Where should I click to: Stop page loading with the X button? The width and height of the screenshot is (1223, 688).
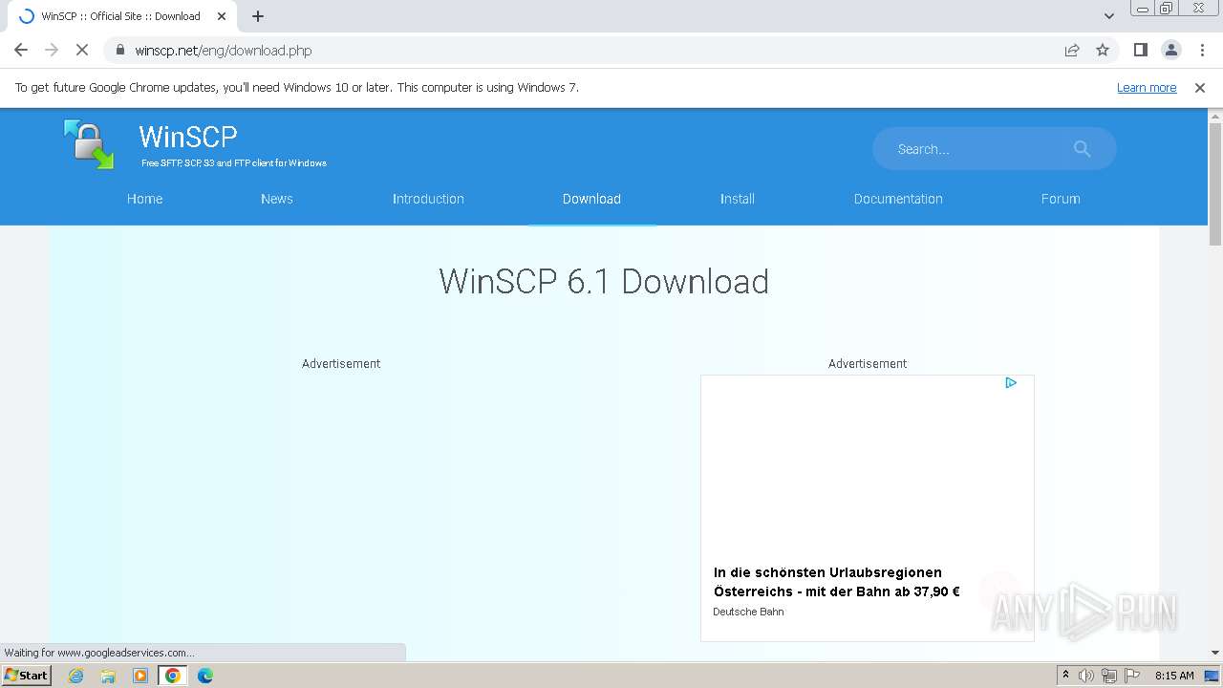(x=82, y=51)
